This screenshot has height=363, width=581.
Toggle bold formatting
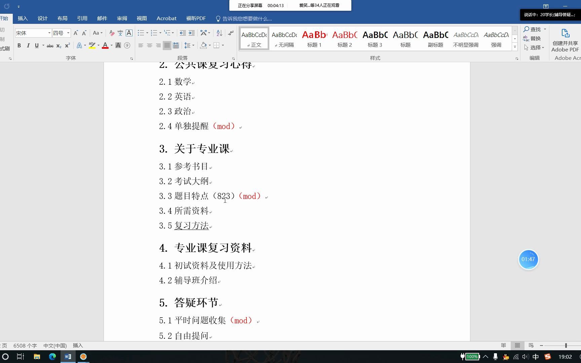click(19, 45)
